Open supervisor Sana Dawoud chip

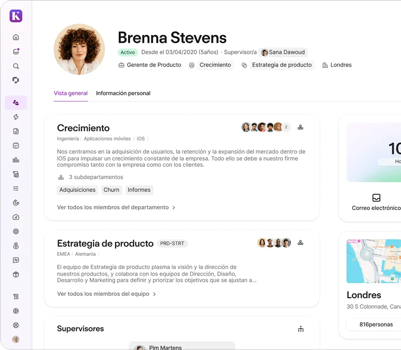pyautogui.click(x=283, y=52)
